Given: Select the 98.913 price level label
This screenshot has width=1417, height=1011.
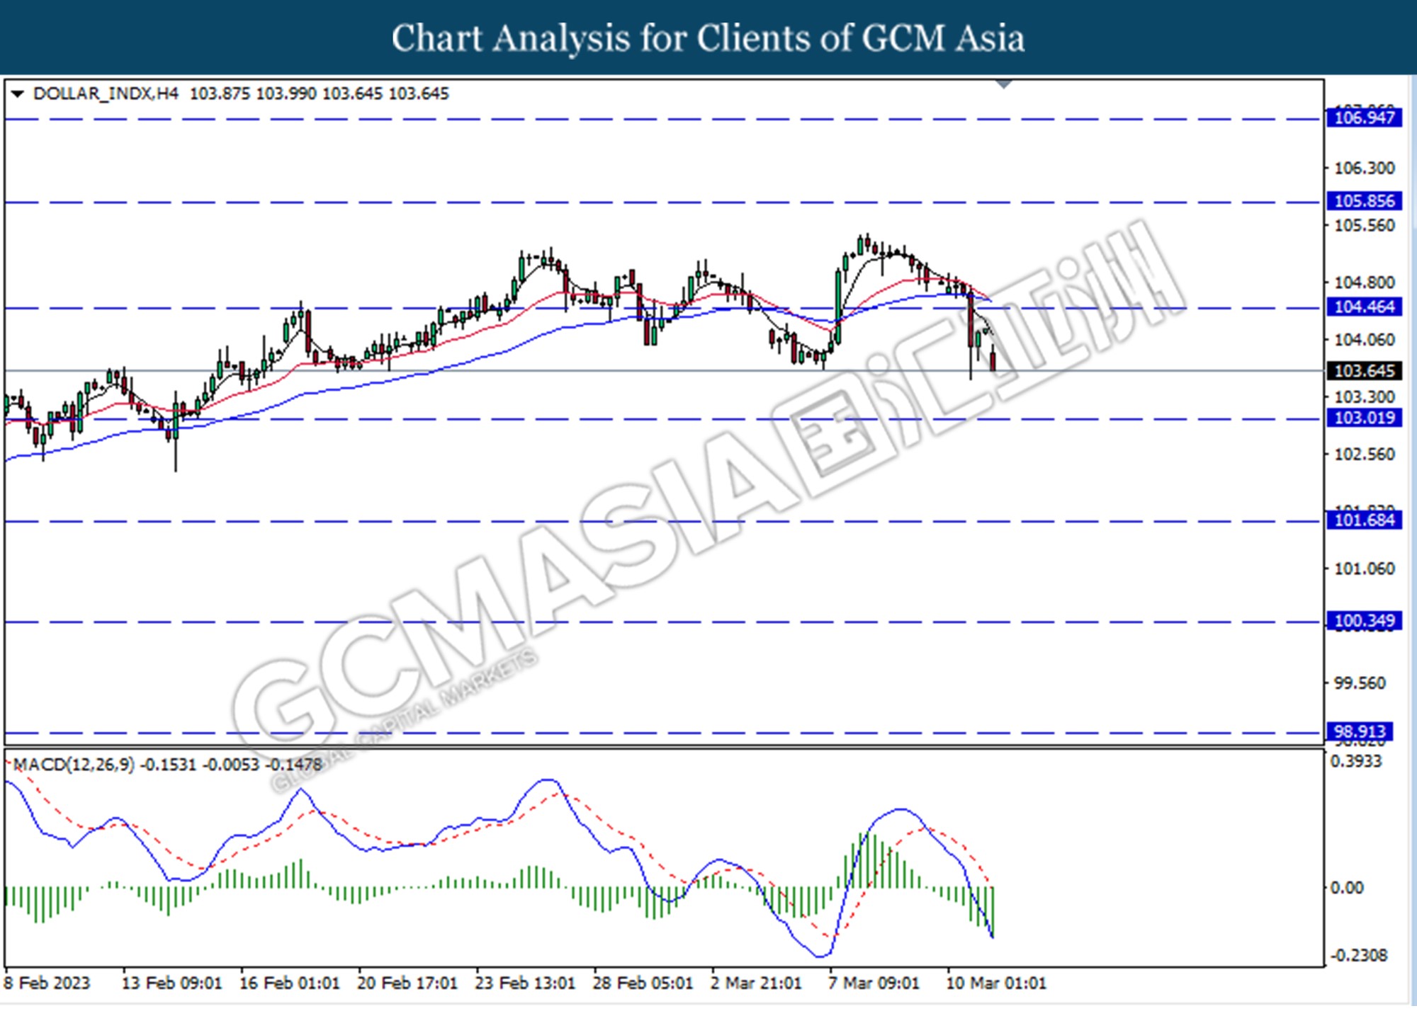Looking at the screenshot, I should (x=1360, y=731).
